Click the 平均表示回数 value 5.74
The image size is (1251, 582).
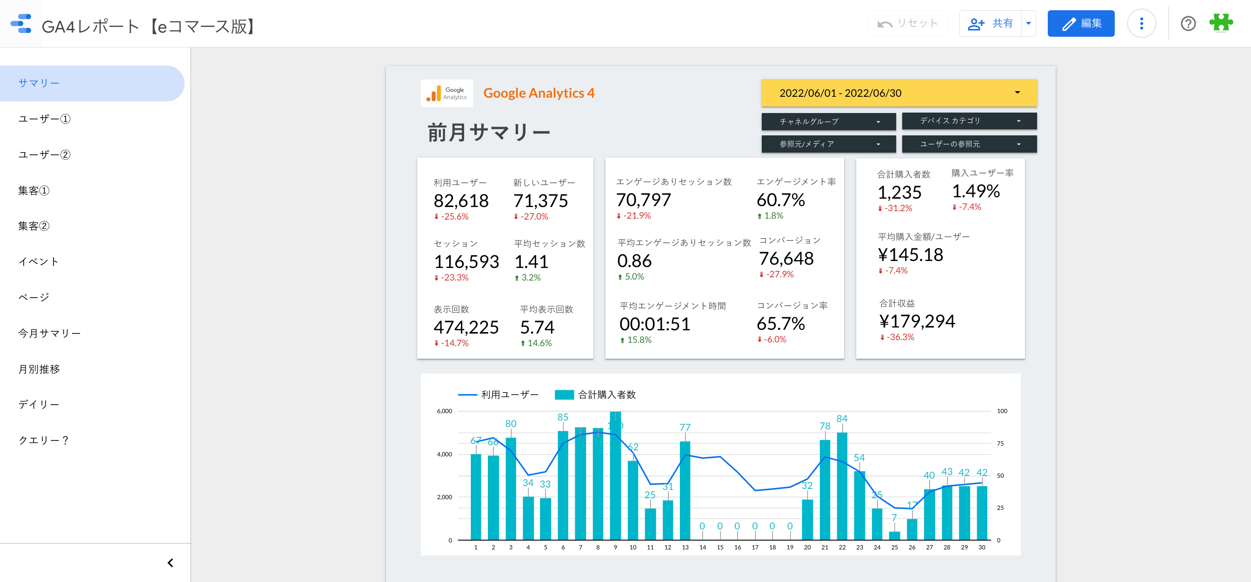pos(537,328)
